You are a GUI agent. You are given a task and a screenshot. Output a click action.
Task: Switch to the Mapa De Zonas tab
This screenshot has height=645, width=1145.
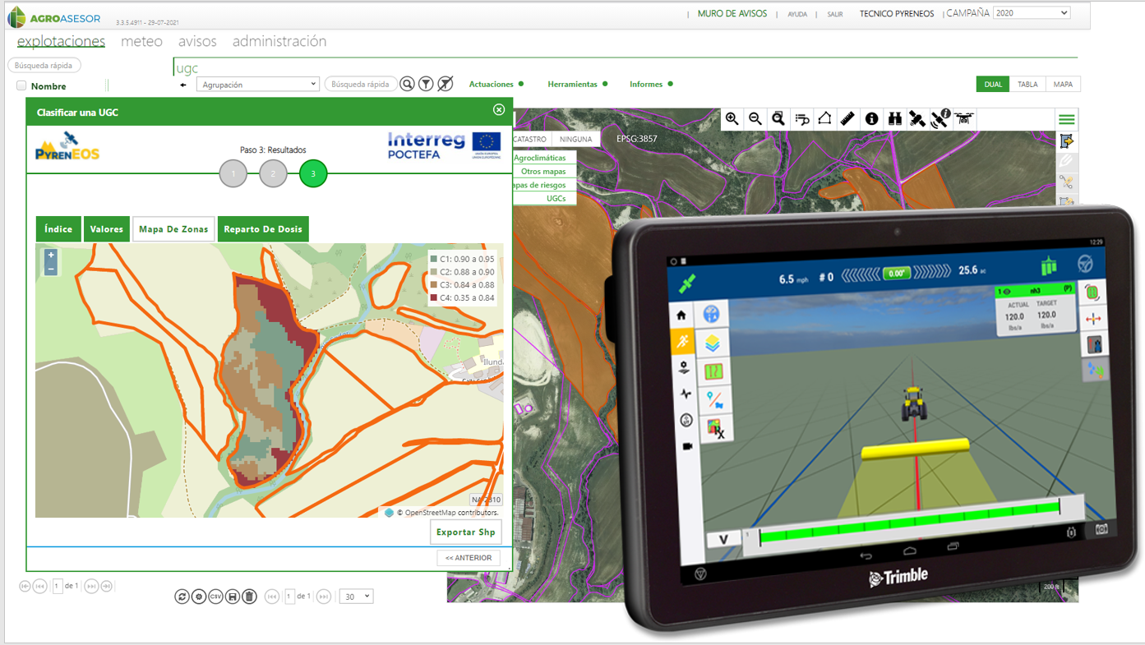173,229
